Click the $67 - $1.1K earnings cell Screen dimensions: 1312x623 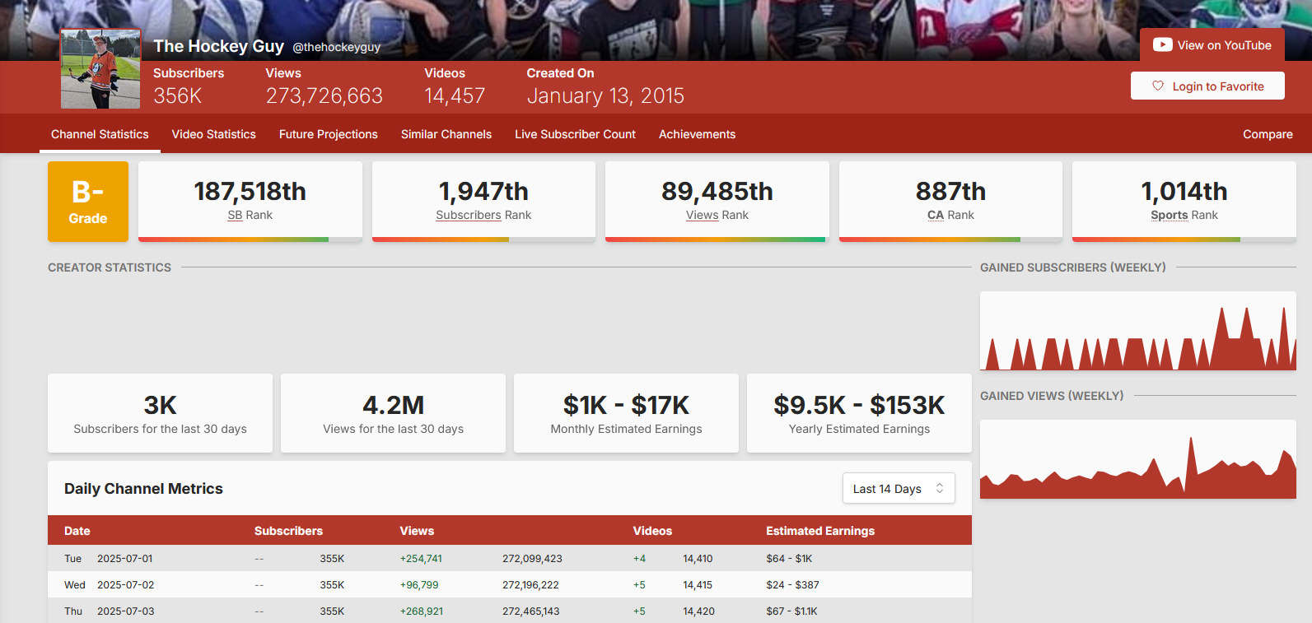coord(791,611)
